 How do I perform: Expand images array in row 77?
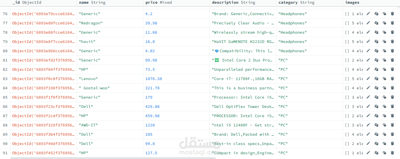354,23
